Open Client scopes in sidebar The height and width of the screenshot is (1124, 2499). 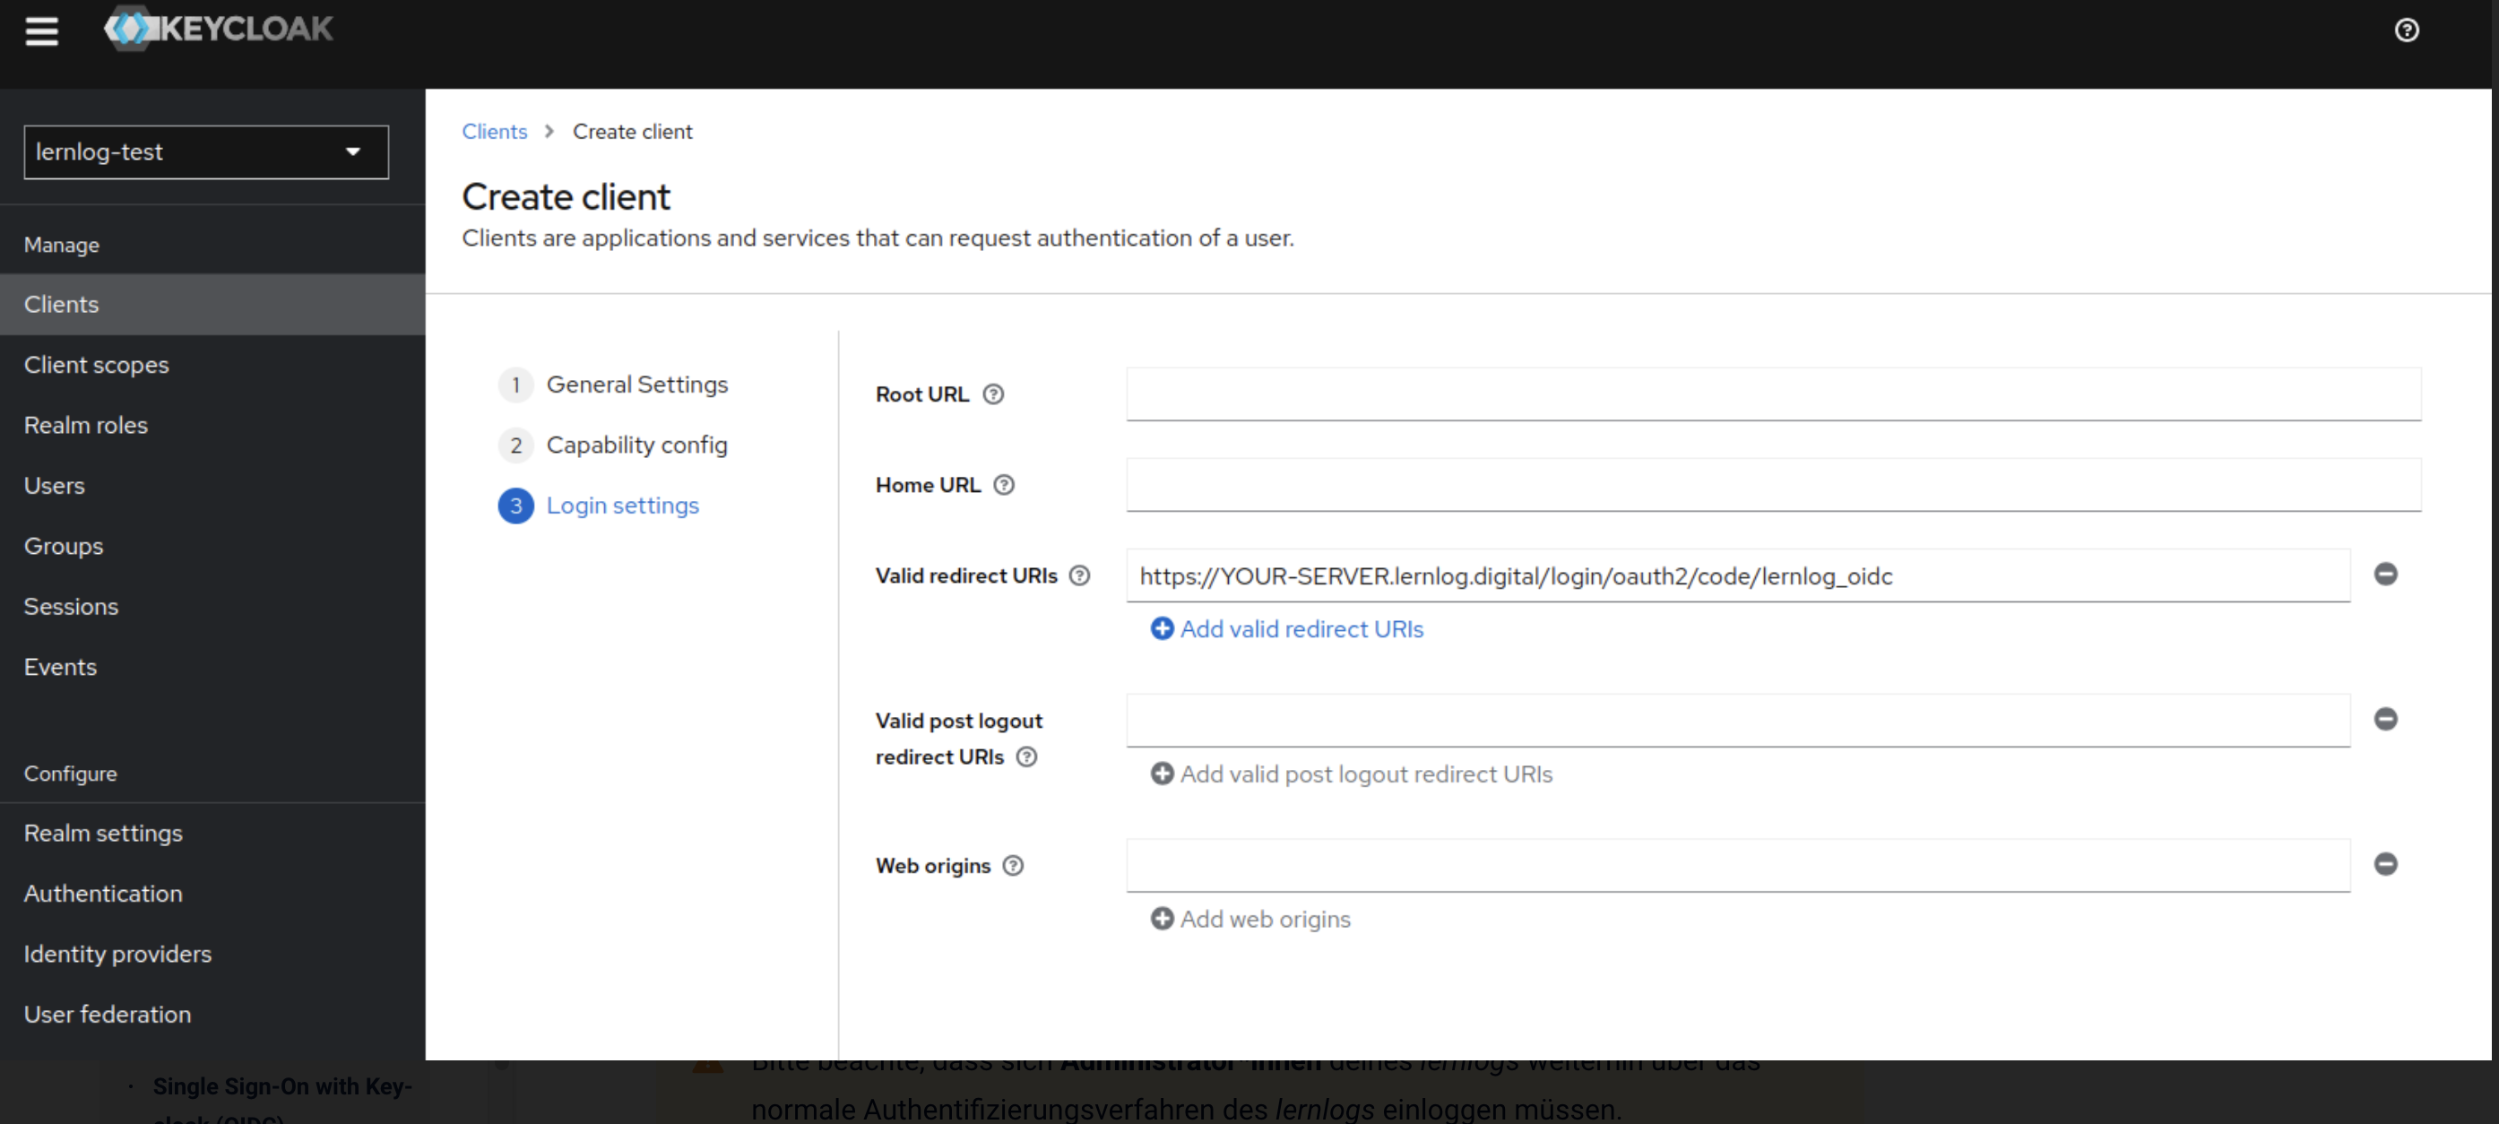[x=96, y=366]
